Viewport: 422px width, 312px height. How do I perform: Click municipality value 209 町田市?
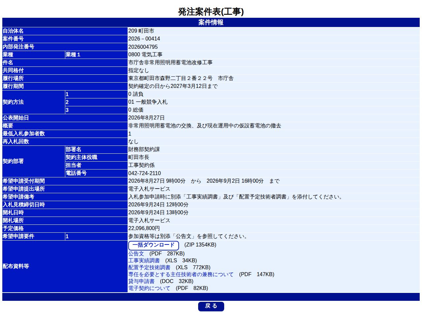(x=141, y=31)
